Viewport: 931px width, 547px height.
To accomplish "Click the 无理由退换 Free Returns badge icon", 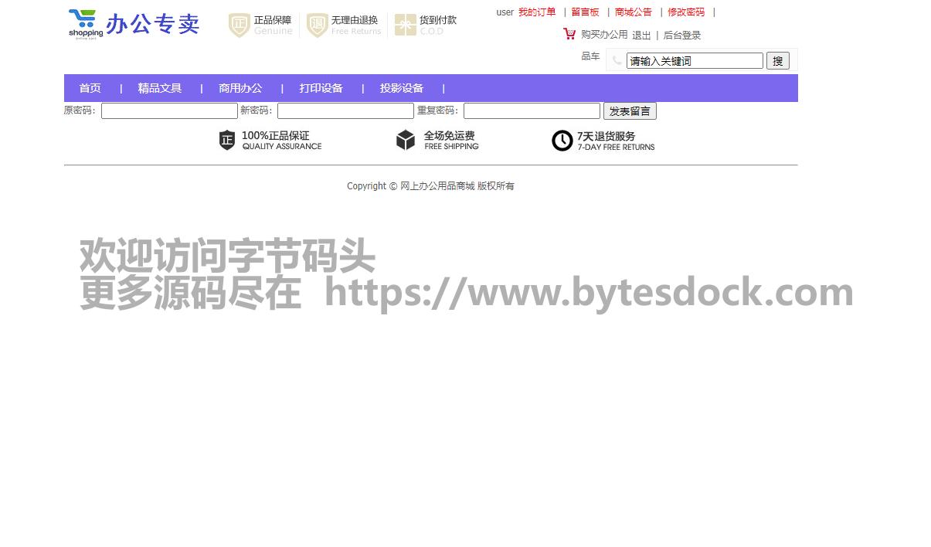I will (317, 25).
